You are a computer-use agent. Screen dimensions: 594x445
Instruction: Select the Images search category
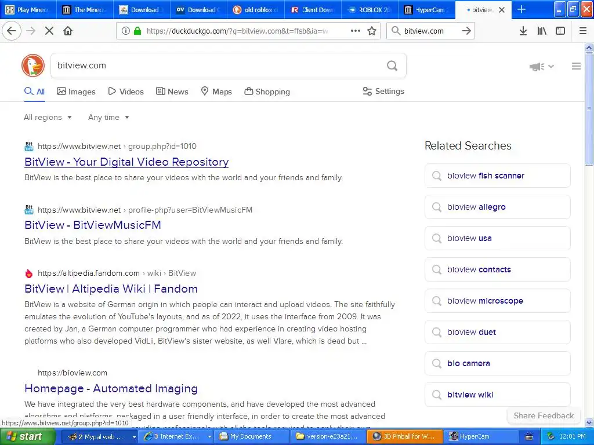[76, 92]
